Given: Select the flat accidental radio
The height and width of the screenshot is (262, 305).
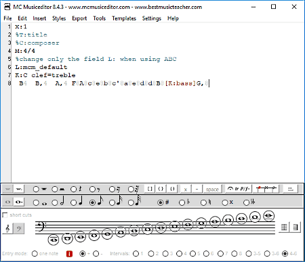Looking at the screenshot, I should [x=182, y=202].
